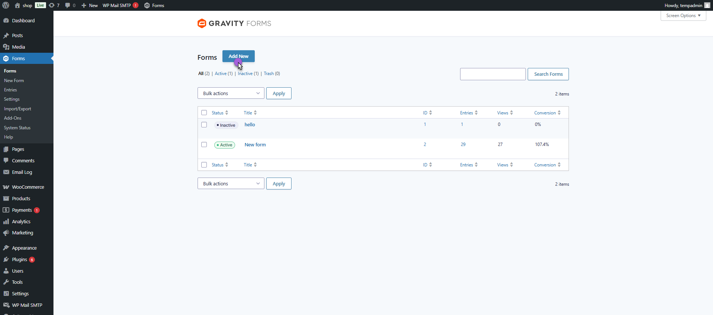Viewport: 713px width, 315px height.
Task: Open Plugins in the sidebar
Action: pyautogui.click(x=19, y=260)
